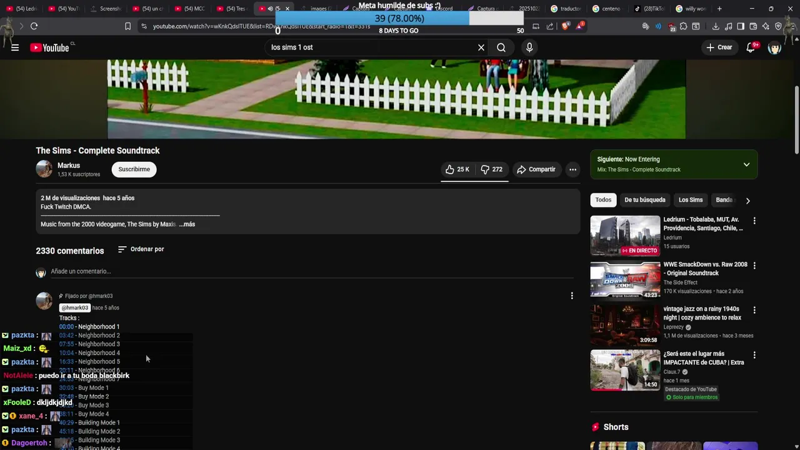
Task: Switch to the Discord browser tab
Action: 444,9
